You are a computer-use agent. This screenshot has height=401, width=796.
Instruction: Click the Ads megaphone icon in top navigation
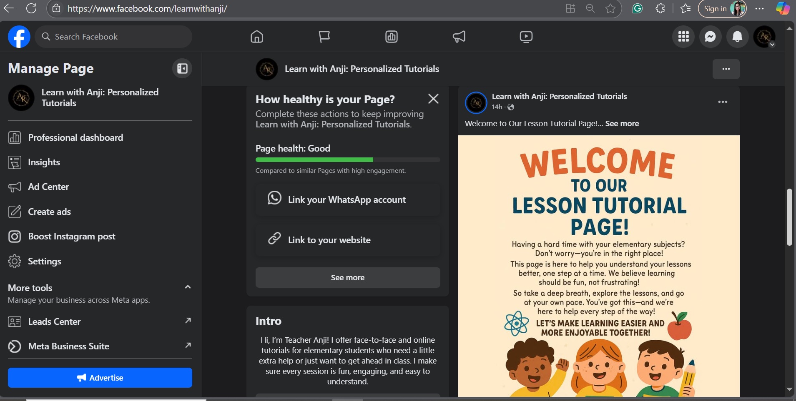(x=459, y=37)
